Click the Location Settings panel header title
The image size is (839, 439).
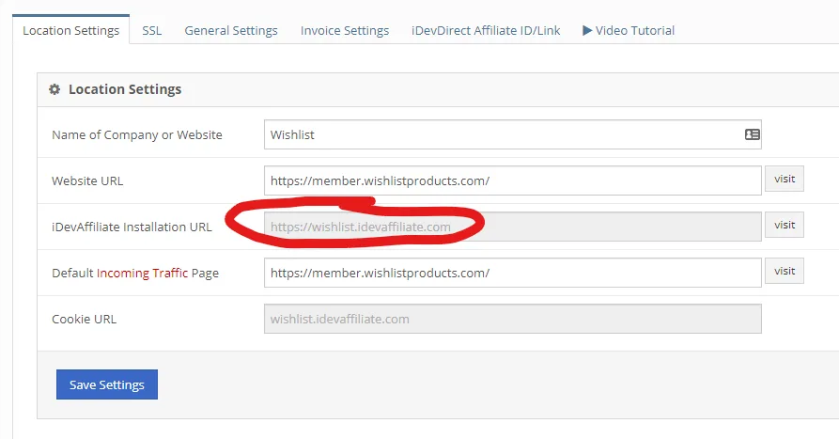click(x=125, y=89)
